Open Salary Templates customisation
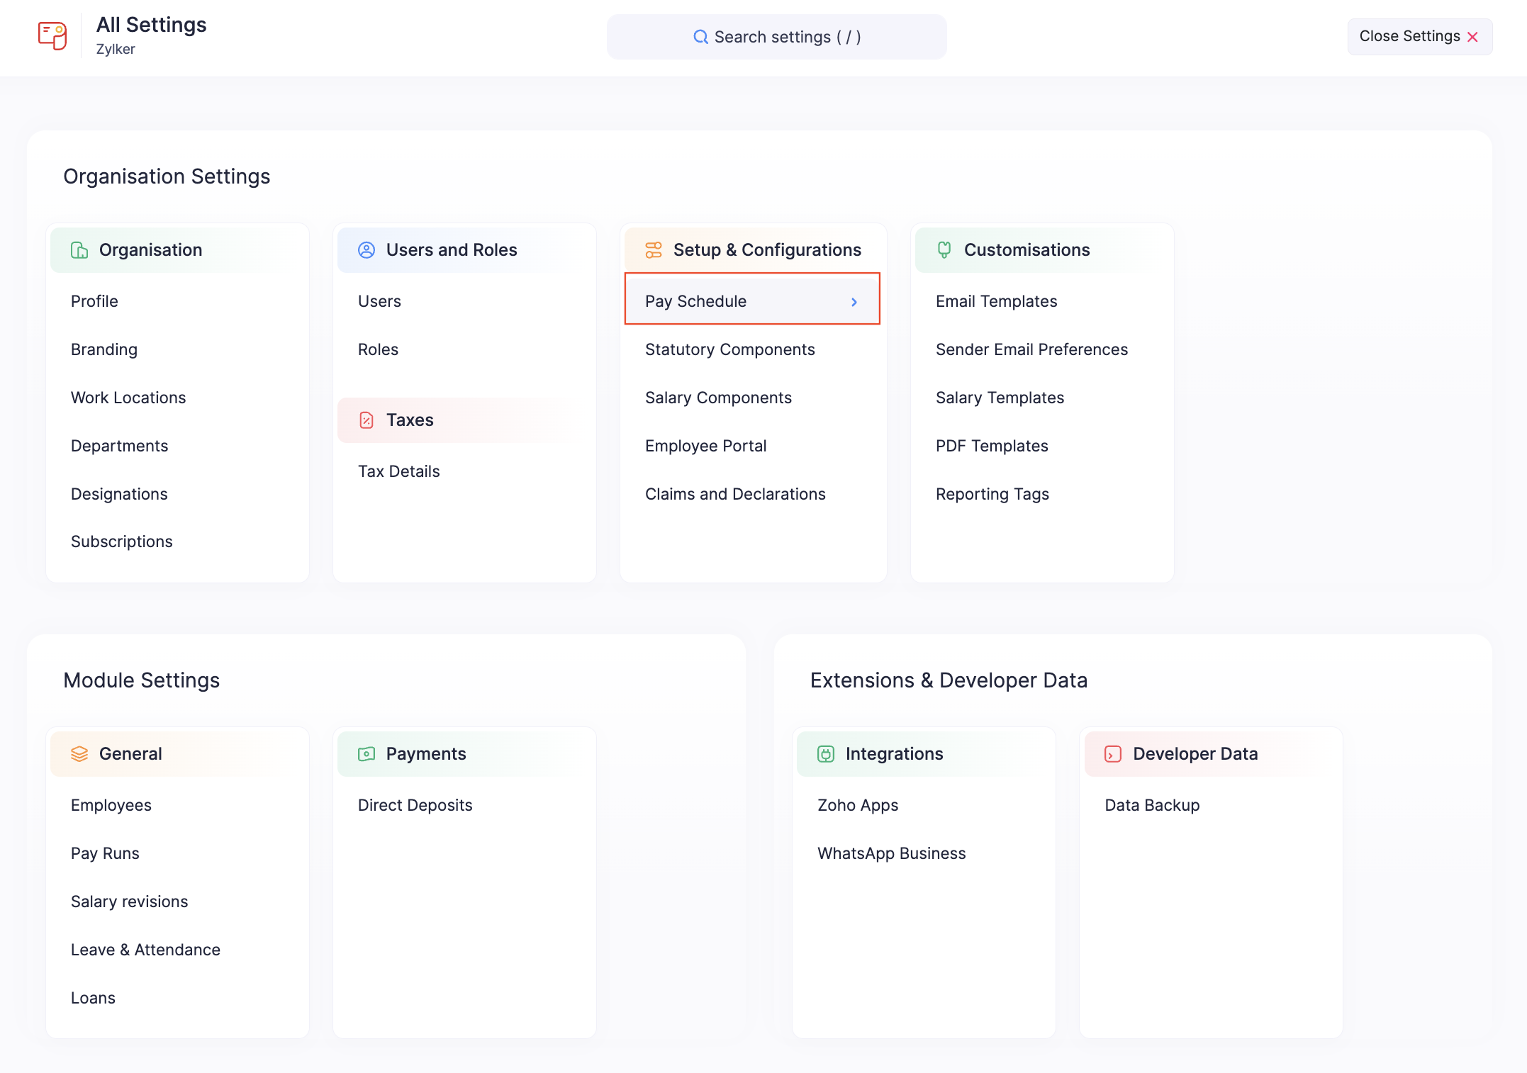1527x1073 pixels. coord(1000,398)
